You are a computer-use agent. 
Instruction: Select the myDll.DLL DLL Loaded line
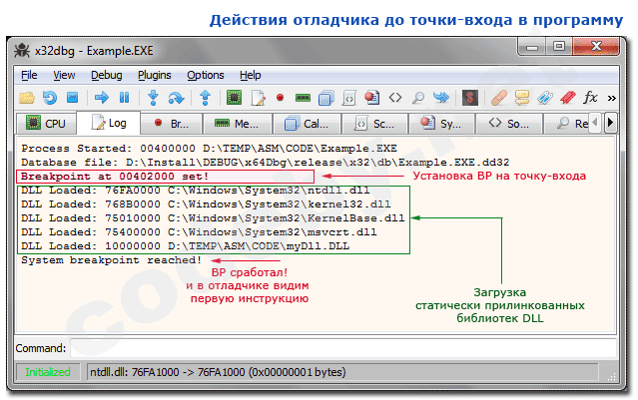coord(185,246)
